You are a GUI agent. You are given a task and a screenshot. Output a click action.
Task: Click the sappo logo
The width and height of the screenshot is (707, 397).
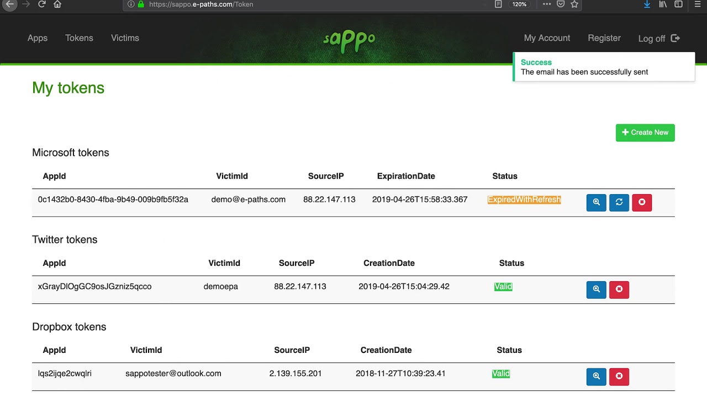pos(349,40)
